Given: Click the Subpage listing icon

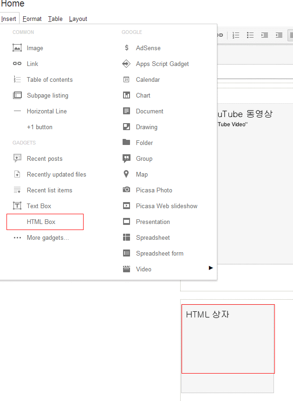Looking at the screenshot, I should click(17, 95).
